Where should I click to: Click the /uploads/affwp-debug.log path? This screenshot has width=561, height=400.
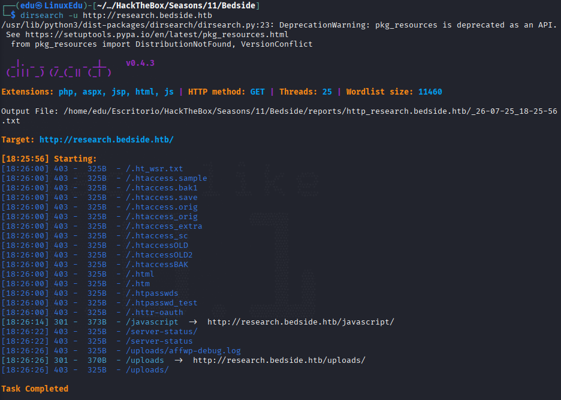point(183,351)
